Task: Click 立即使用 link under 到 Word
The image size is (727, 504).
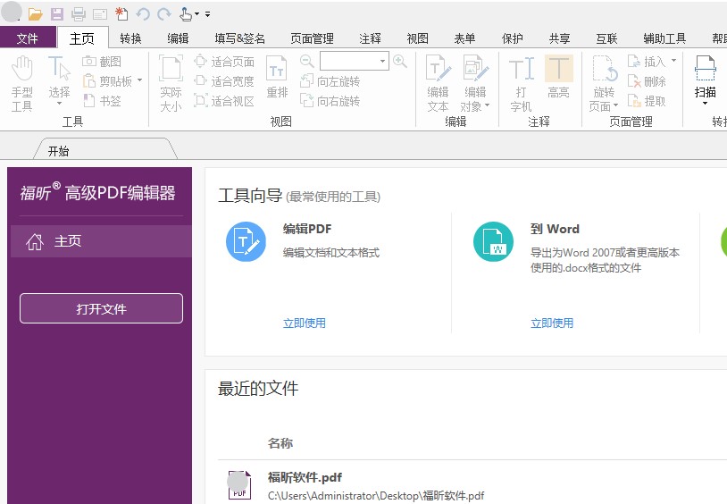Action: click(552, 323)
